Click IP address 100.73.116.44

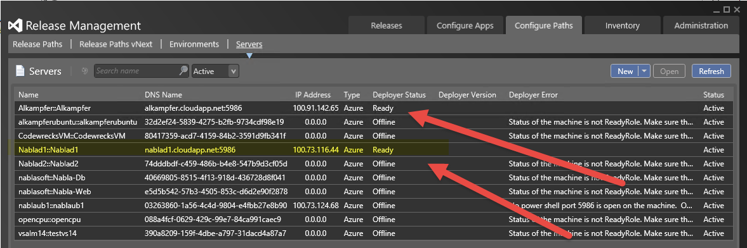(x=316, y=150)
